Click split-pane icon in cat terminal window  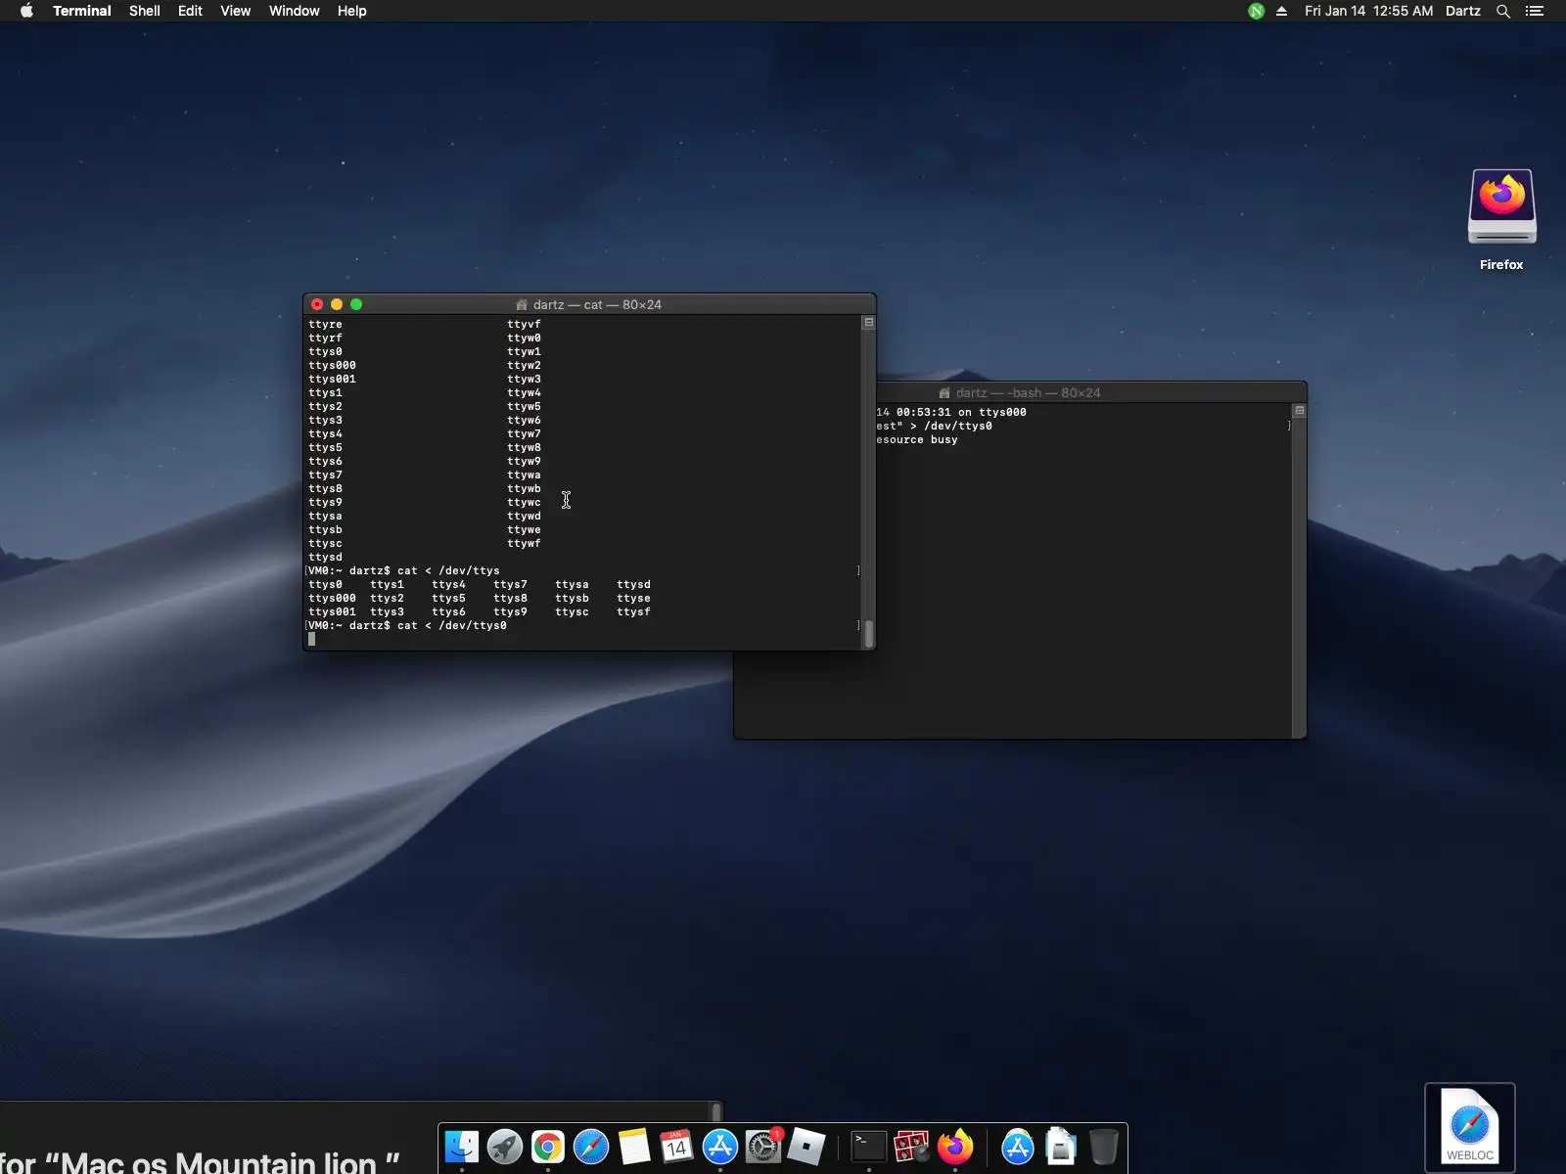[x=868, y=322]
